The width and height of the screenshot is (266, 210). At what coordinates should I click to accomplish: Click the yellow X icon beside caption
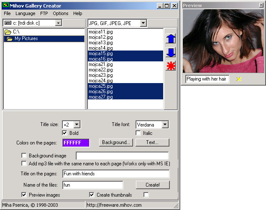[239, 79]
